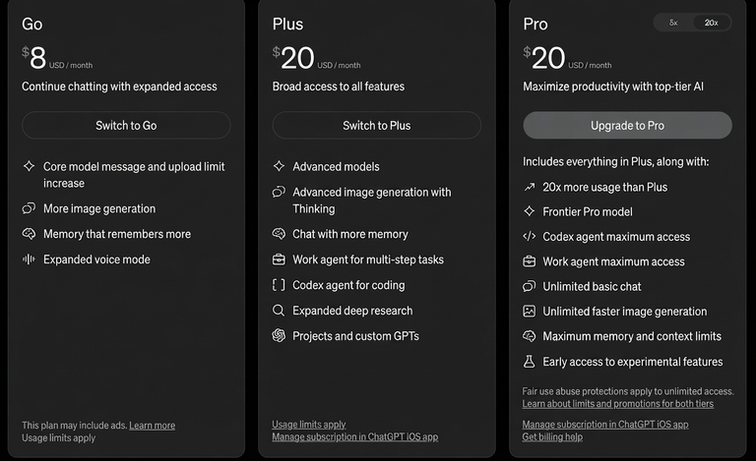756x461 pixels.
Task: Click the Switch to Plus button
Action: point(377,125)
